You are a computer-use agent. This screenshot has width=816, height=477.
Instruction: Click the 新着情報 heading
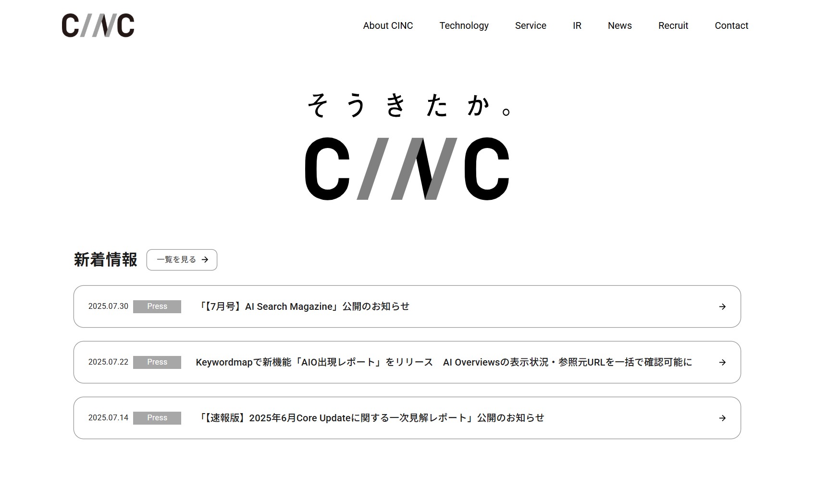click(106, 260)
